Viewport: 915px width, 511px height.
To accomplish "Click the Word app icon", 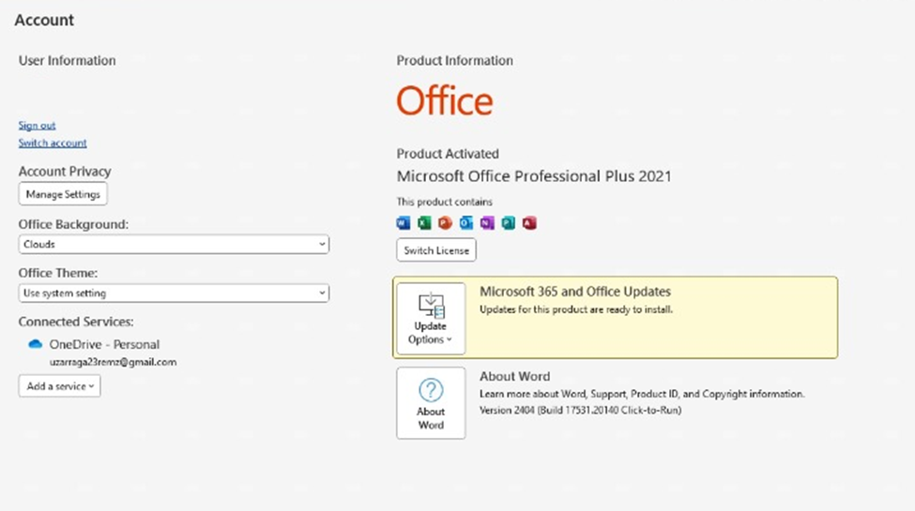I will tap(404, 223).
